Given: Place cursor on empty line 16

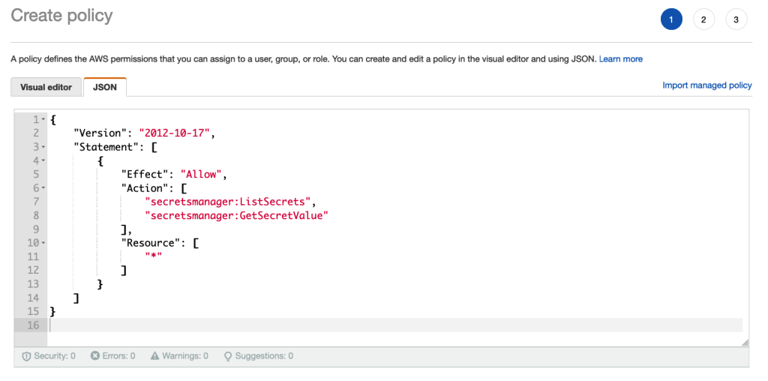Looking at the screenshot, I should tap(396, 325).
